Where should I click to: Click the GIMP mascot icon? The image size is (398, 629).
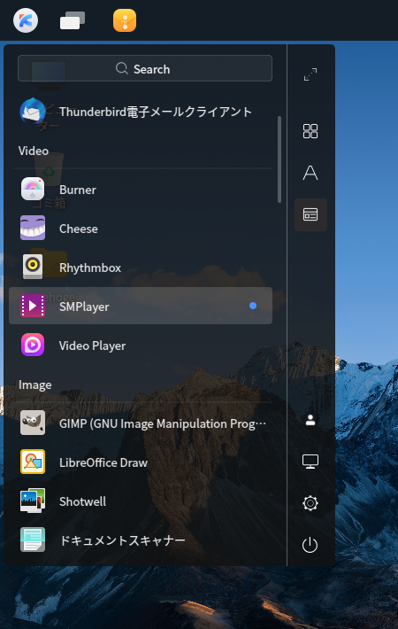tap(33, 423)
